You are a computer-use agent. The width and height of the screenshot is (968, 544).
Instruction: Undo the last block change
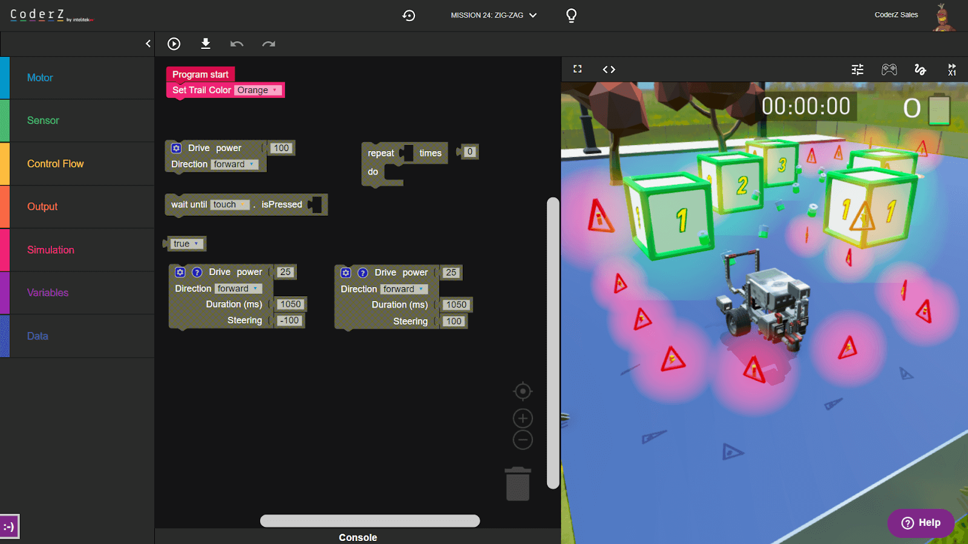click(x=237, y=44)
